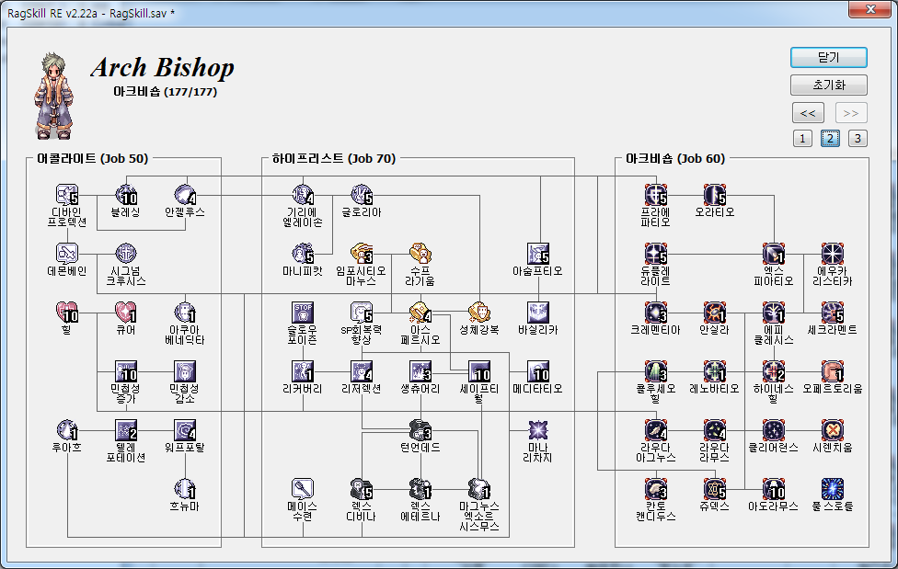This screenshot has width=898, height=569.
Task: Click the 임포시티오 마누스 skill icon
Action: coord(362,254)
